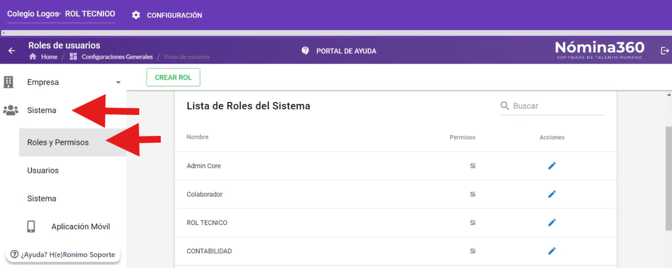672x268 pixels.
Task: Click the CREAR ROL button
Action: pos(173,77)
